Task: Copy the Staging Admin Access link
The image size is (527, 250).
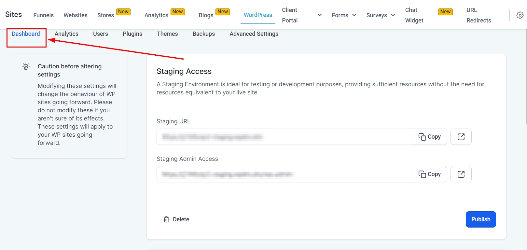Action: (429, 174)
